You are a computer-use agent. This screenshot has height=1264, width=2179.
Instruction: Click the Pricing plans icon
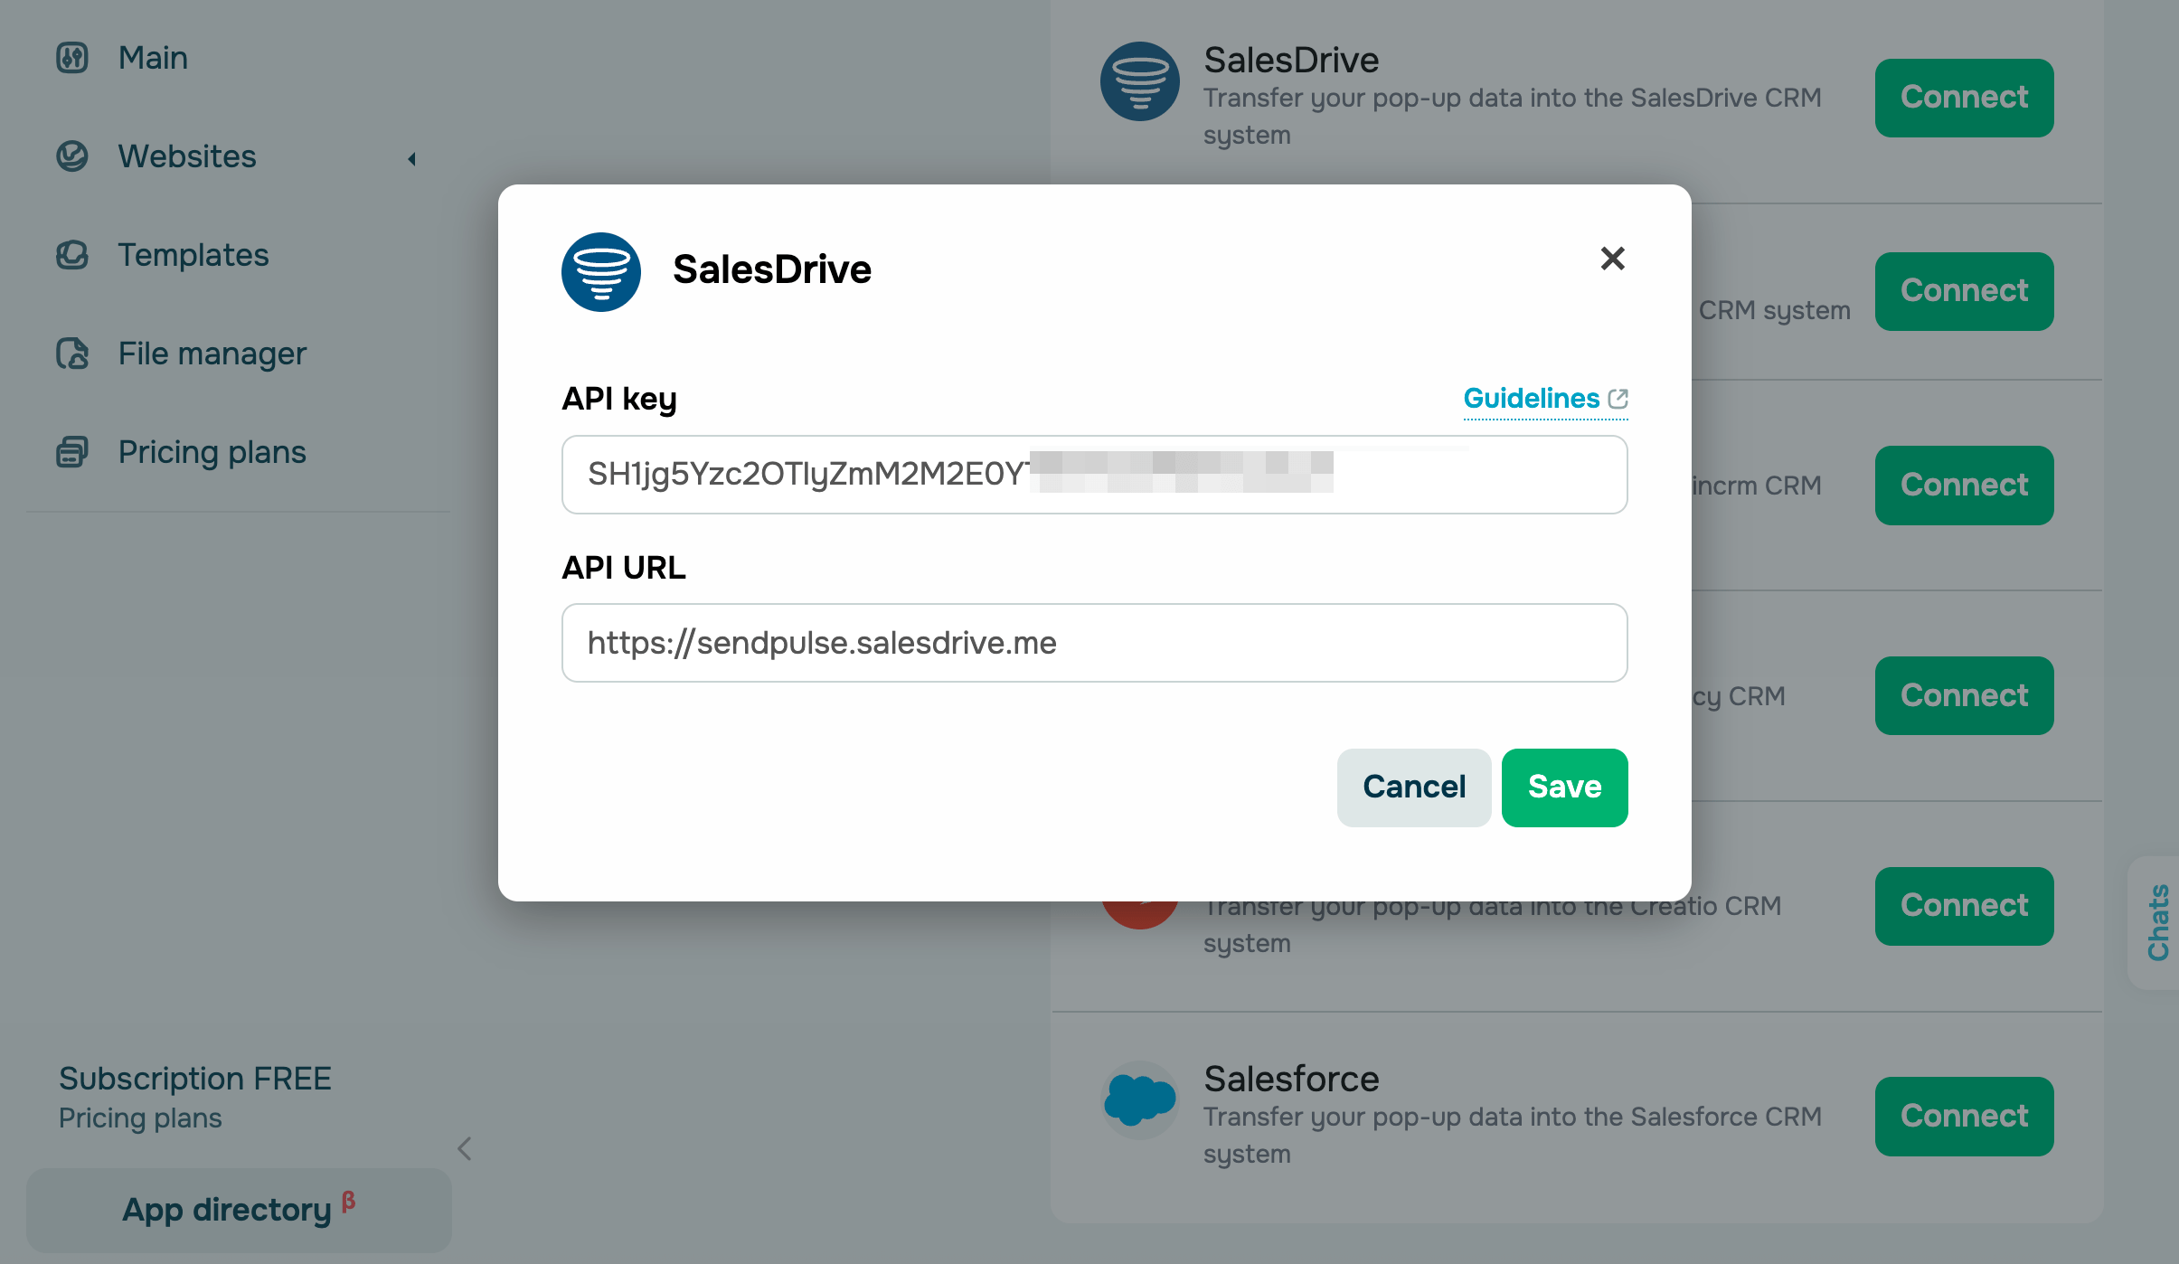tap(72, 452)
